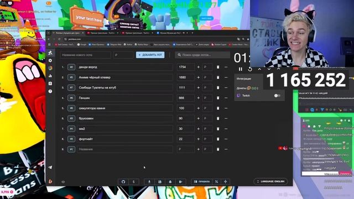Click the dollar sign icon in the bottom toolbar

pos(134,182)
